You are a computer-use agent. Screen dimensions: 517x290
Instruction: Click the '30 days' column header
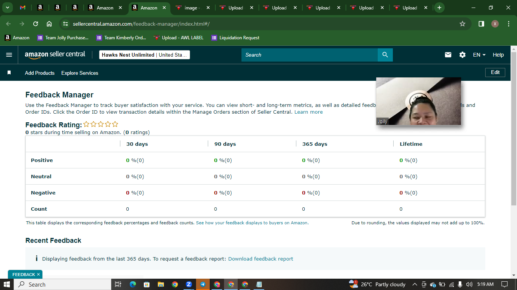(x=137, y=144)
